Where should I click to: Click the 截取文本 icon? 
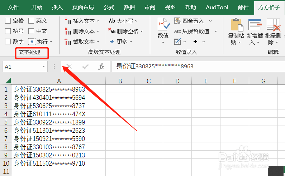(x=68, y=42)
